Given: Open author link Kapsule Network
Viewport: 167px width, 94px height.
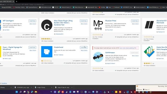Looking at the screenshot, I should (x=111, y=63).
